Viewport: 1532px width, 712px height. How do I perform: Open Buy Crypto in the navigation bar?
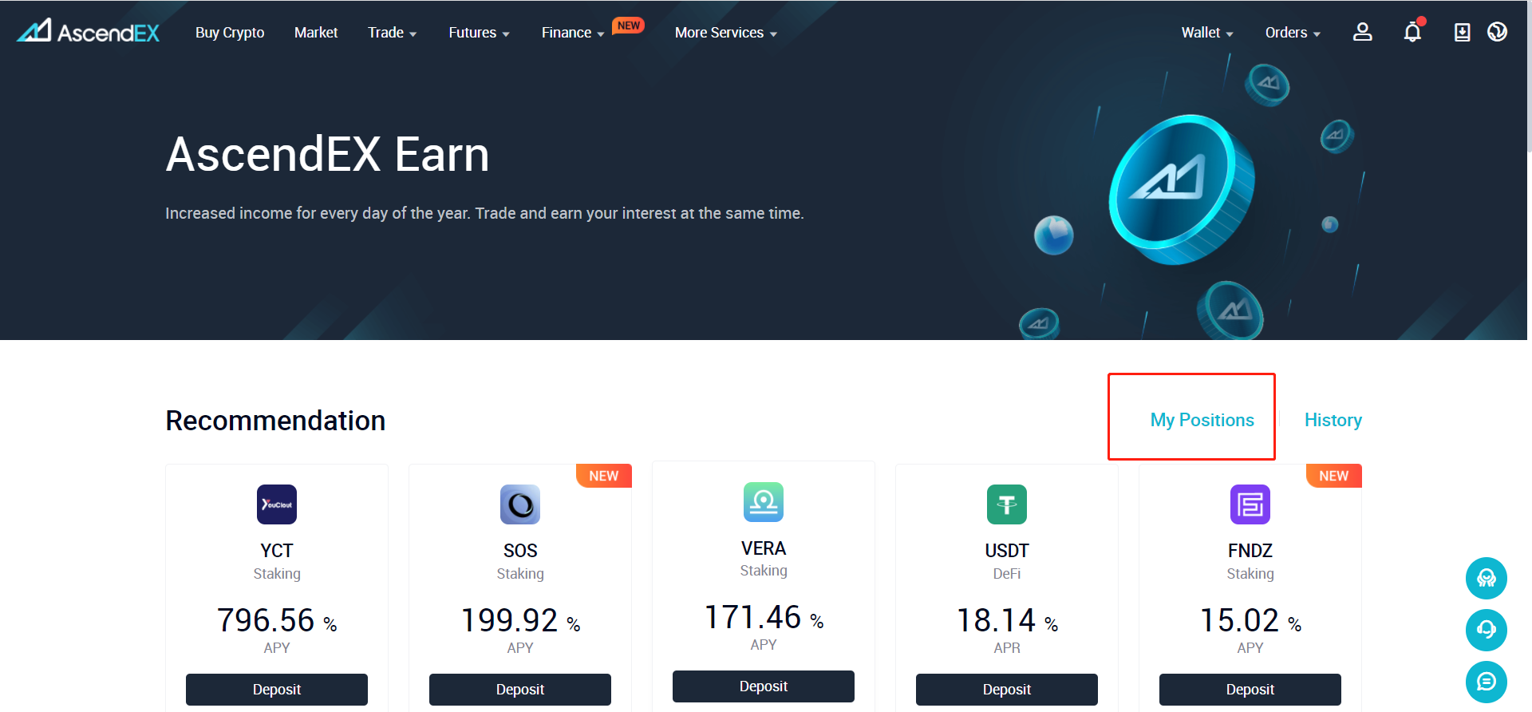230,33
